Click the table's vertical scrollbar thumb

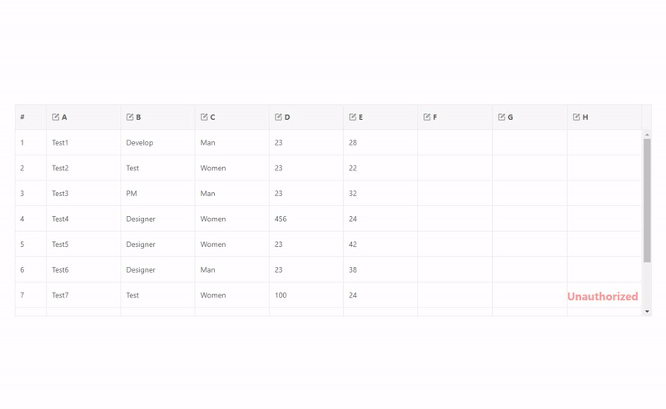647,200
